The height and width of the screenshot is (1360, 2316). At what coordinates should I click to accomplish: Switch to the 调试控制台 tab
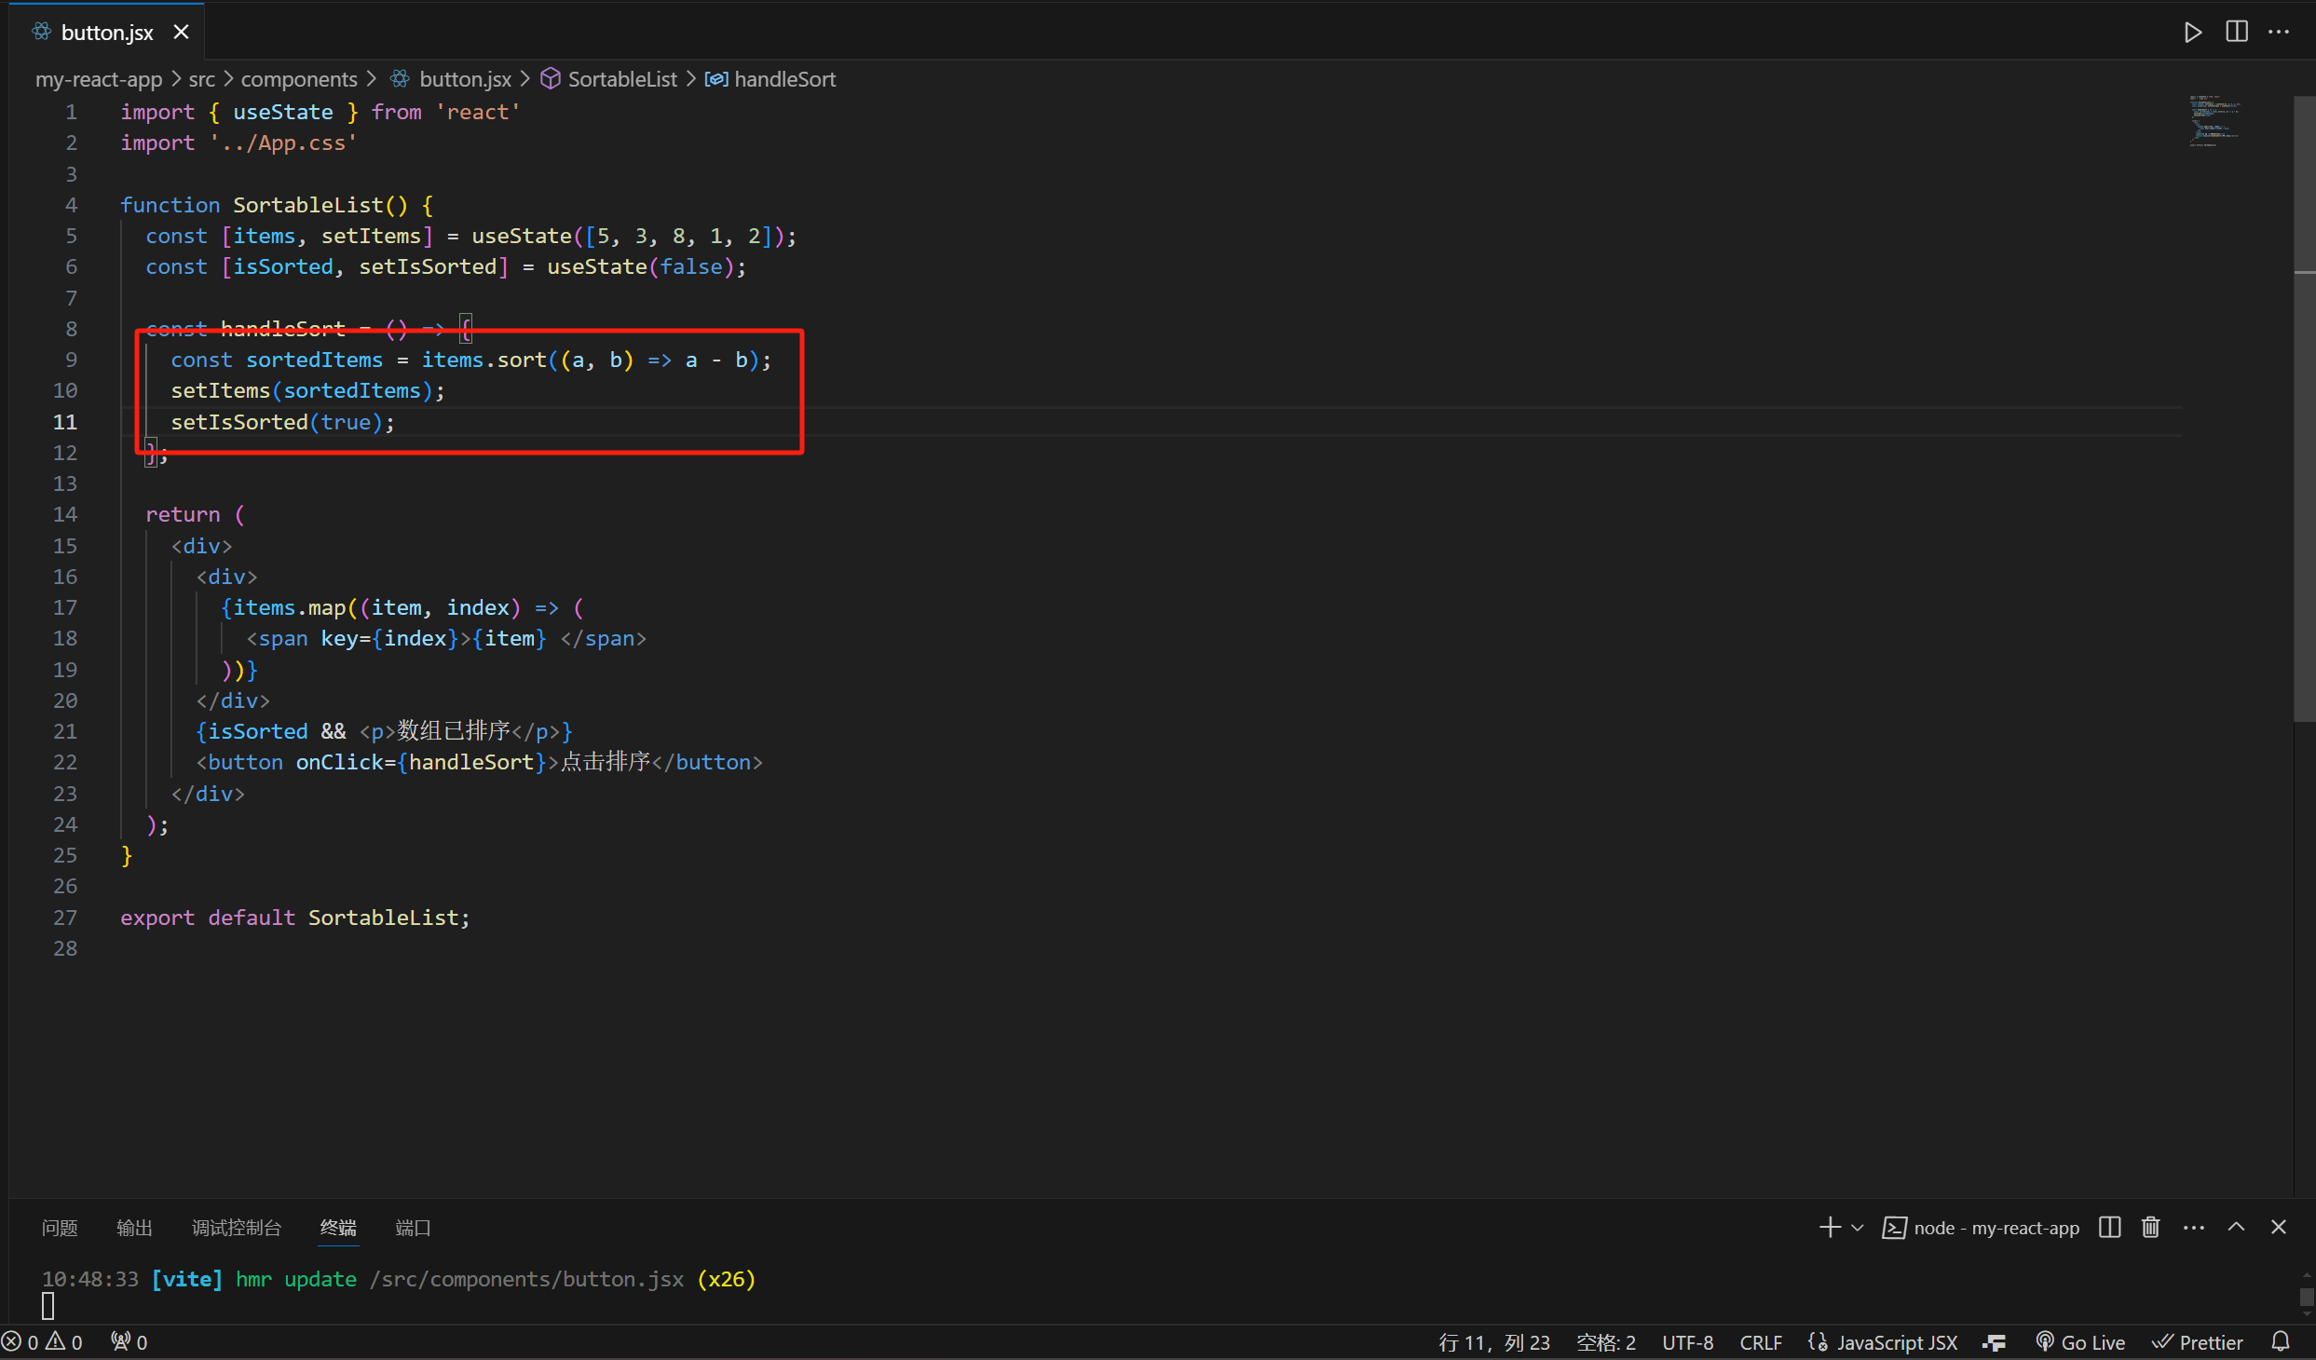[x=236, y=1228]
